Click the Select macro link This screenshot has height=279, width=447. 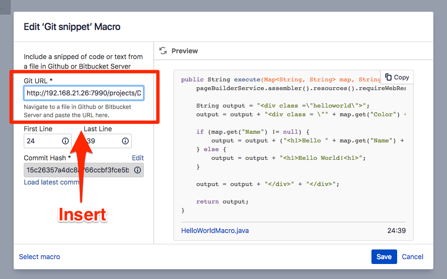(x=39, y=257)
